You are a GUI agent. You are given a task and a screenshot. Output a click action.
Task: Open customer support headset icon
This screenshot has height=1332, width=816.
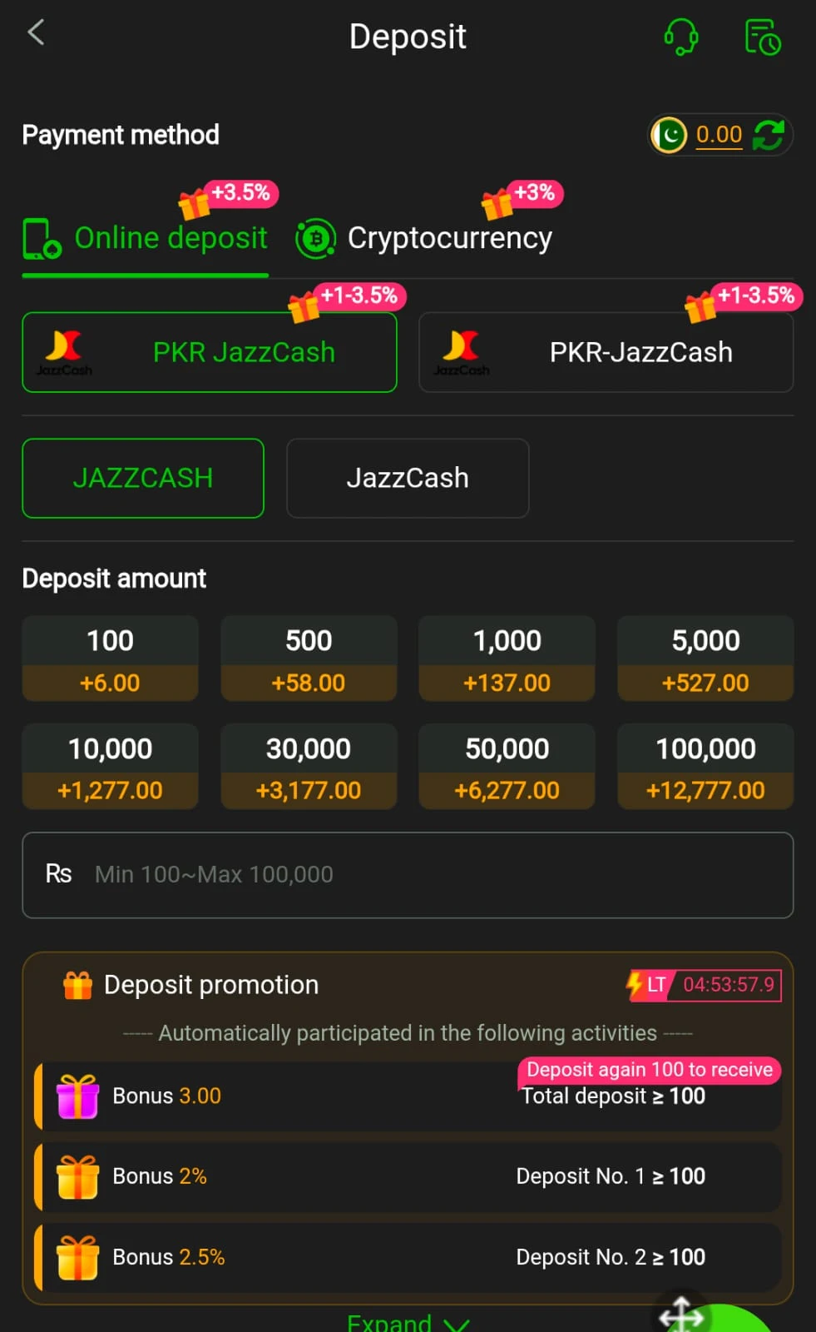pyautogui.click(x=680, y=37)
